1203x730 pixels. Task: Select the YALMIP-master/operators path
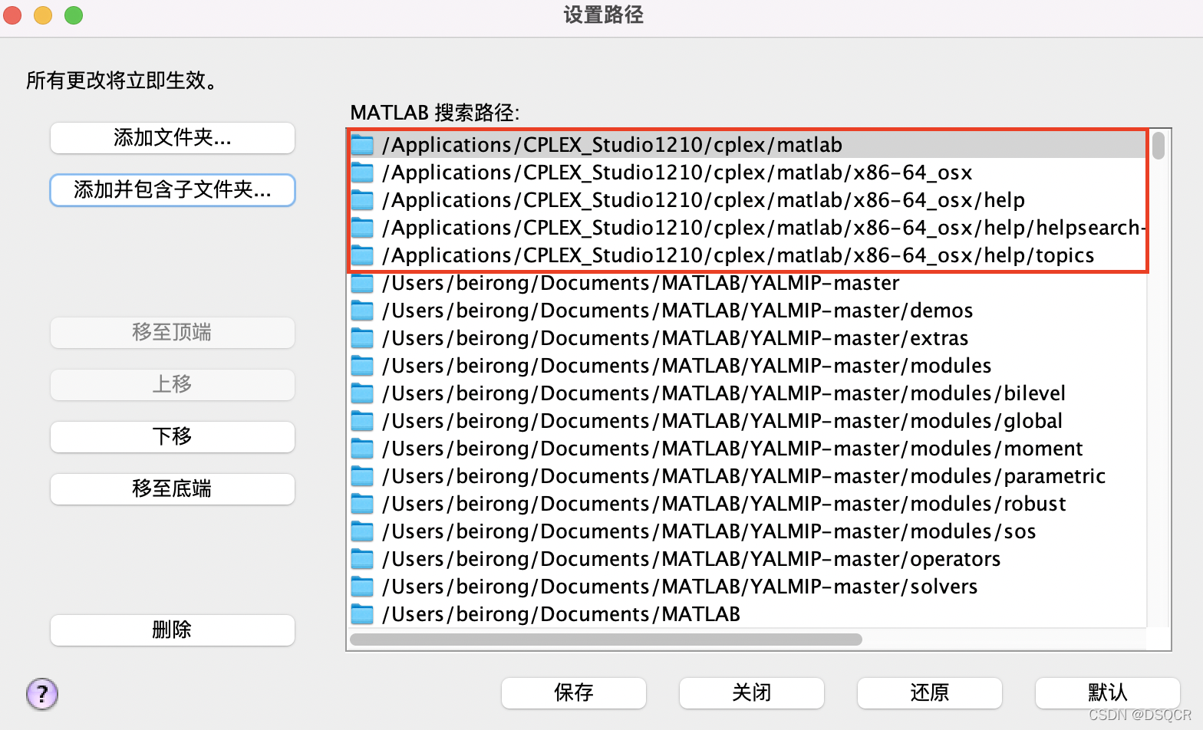coord(748,559)
